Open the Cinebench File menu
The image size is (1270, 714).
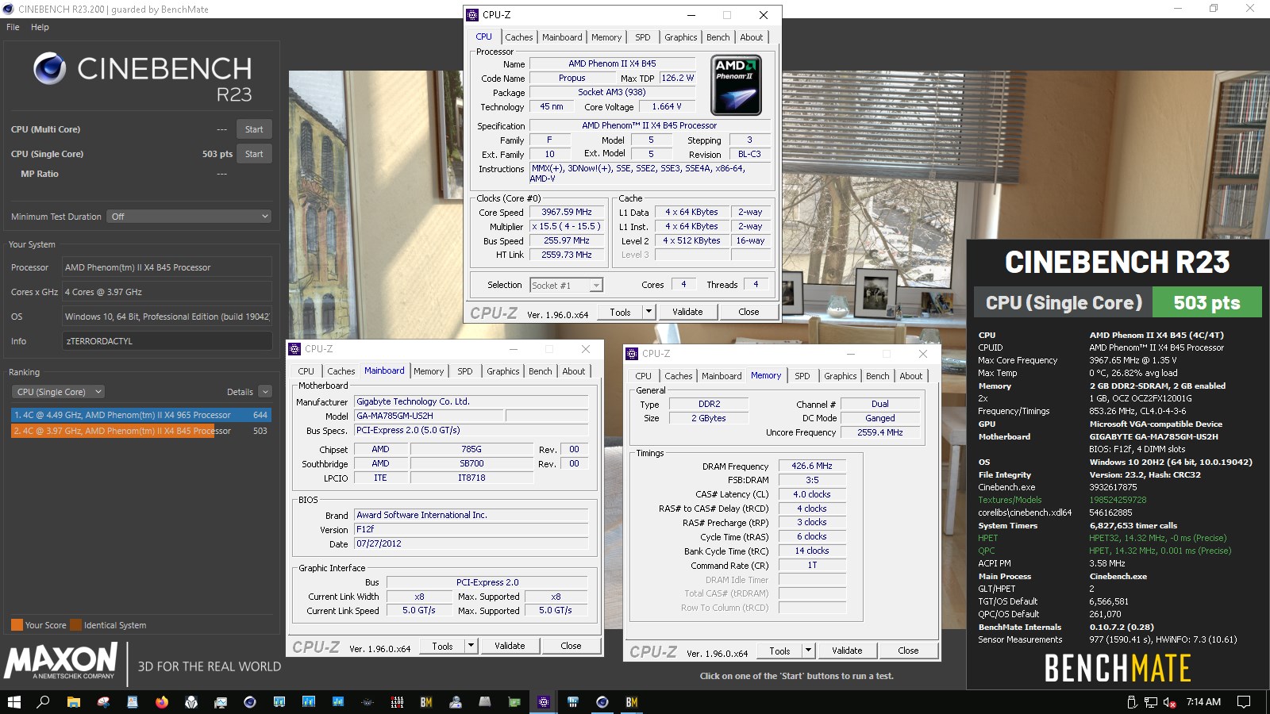click(x=13, y=27)
